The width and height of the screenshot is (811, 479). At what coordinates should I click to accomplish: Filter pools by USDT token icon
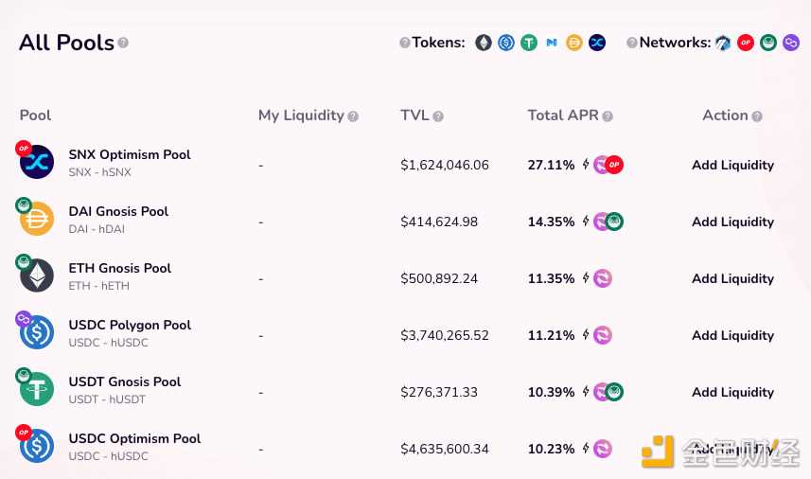[x=529, y=43]
